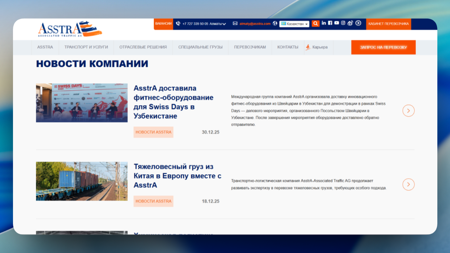Click the email envelope icon

click(x=235, y=23)
